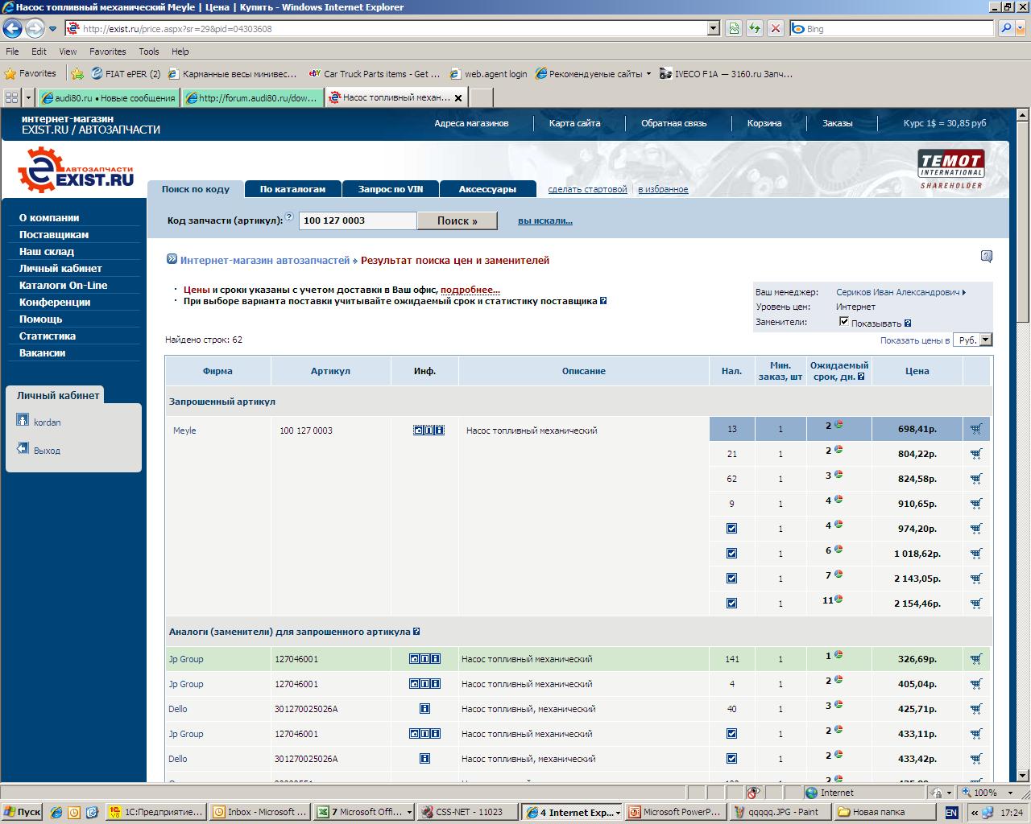Click the browser Stop button
The width and height of the screenshot is (1031, 824).
point(775,28)
